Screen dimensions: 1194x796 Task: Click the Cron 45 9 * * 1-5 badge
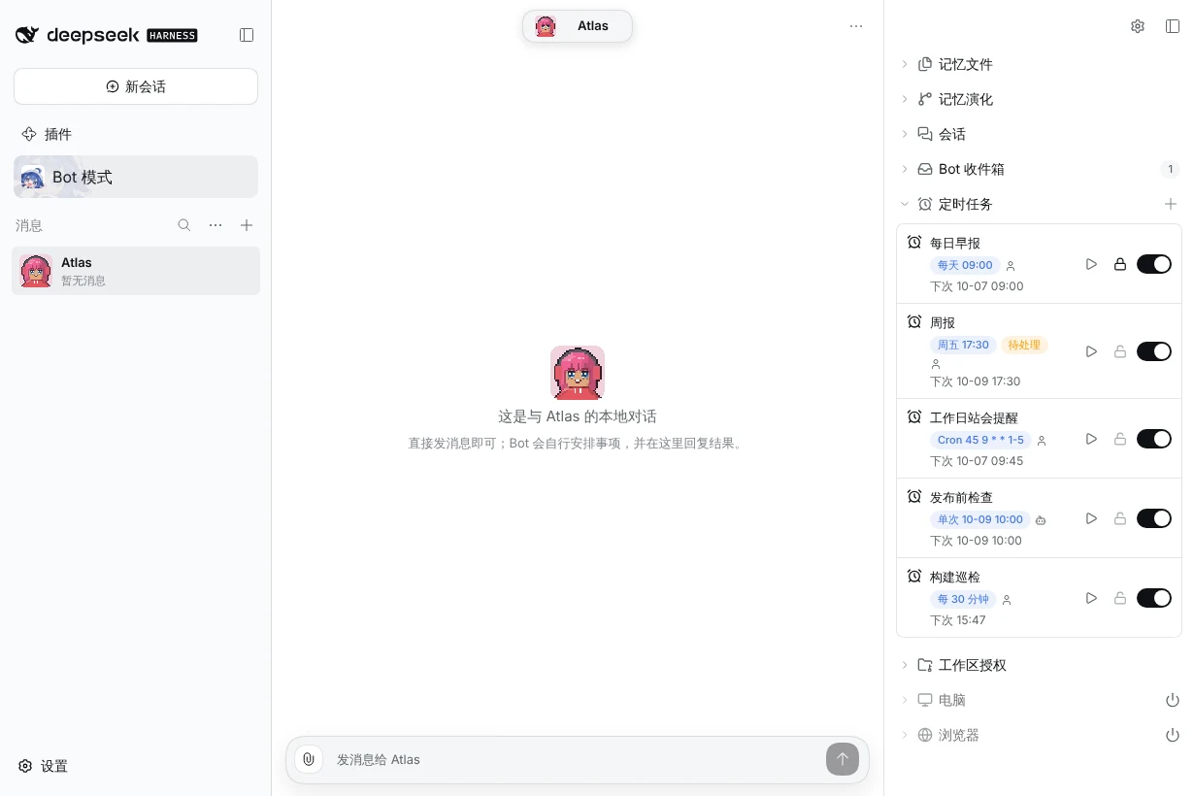[x=980, y=440]
